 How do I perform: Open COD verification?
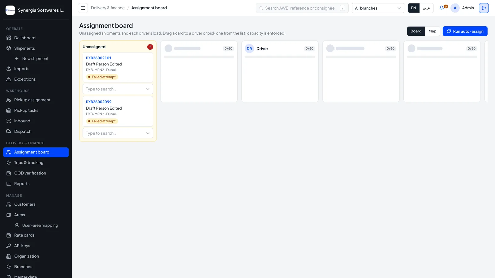tap(36, 173)
